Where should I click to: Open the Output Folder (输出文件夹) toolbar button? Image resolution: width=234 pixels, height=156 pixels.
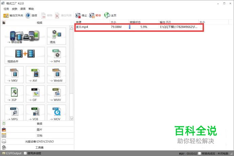click(13, 15)
